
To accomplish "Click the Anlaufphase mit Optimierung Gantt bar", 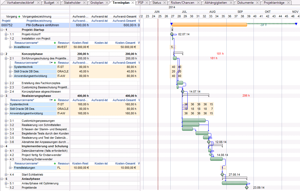I will tap(234, 183).
